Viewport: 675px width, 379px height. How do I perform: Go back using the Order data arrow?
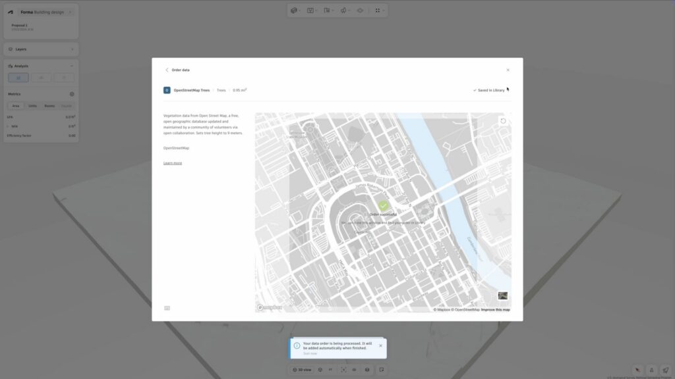click(167, 70)
